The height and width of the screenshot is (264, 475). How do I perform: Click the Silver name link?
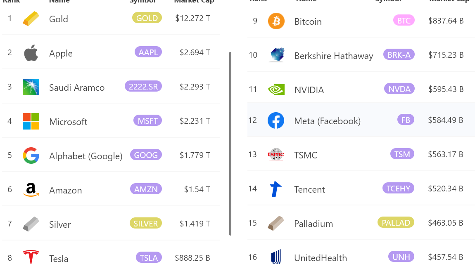click(59, 224)
